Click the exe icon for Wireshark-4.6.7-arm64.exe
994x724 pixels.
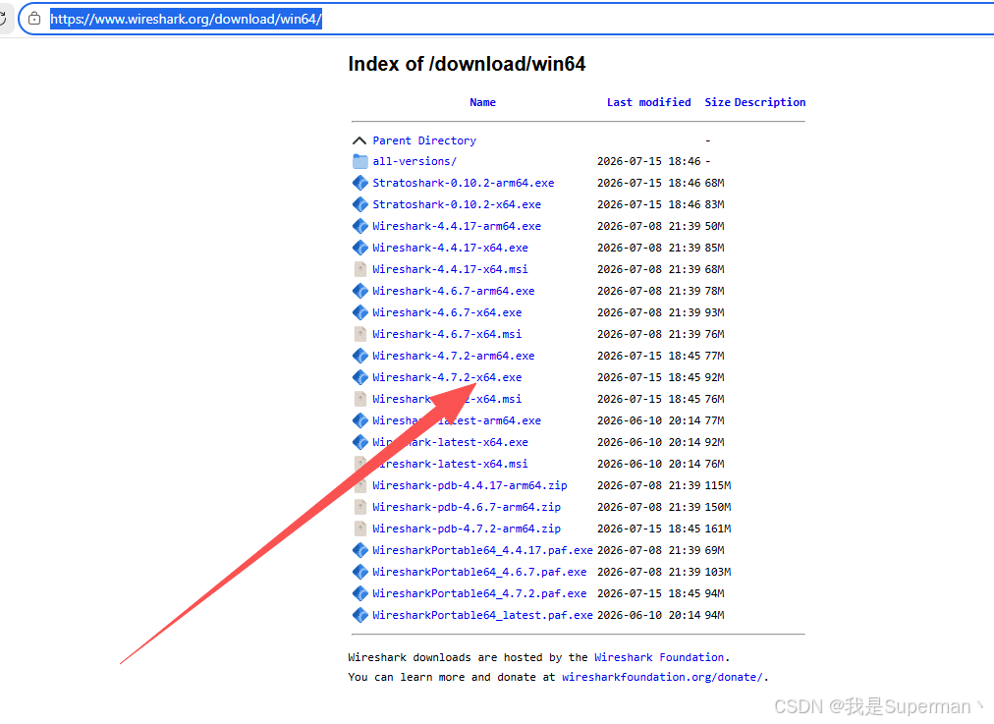tap(360, 291)
